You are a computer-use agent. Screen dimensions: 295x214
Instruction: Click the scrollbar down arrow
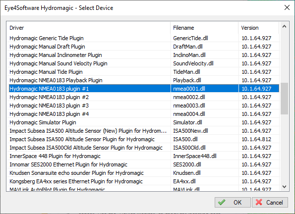tap(284, 187)
